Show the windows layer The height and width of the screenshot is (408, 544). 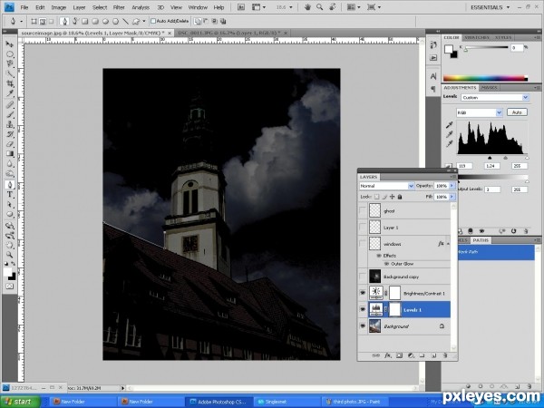363,244
